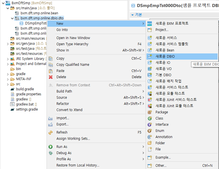
Task: Click the Annotation @ icon
Action: [150, 137]
